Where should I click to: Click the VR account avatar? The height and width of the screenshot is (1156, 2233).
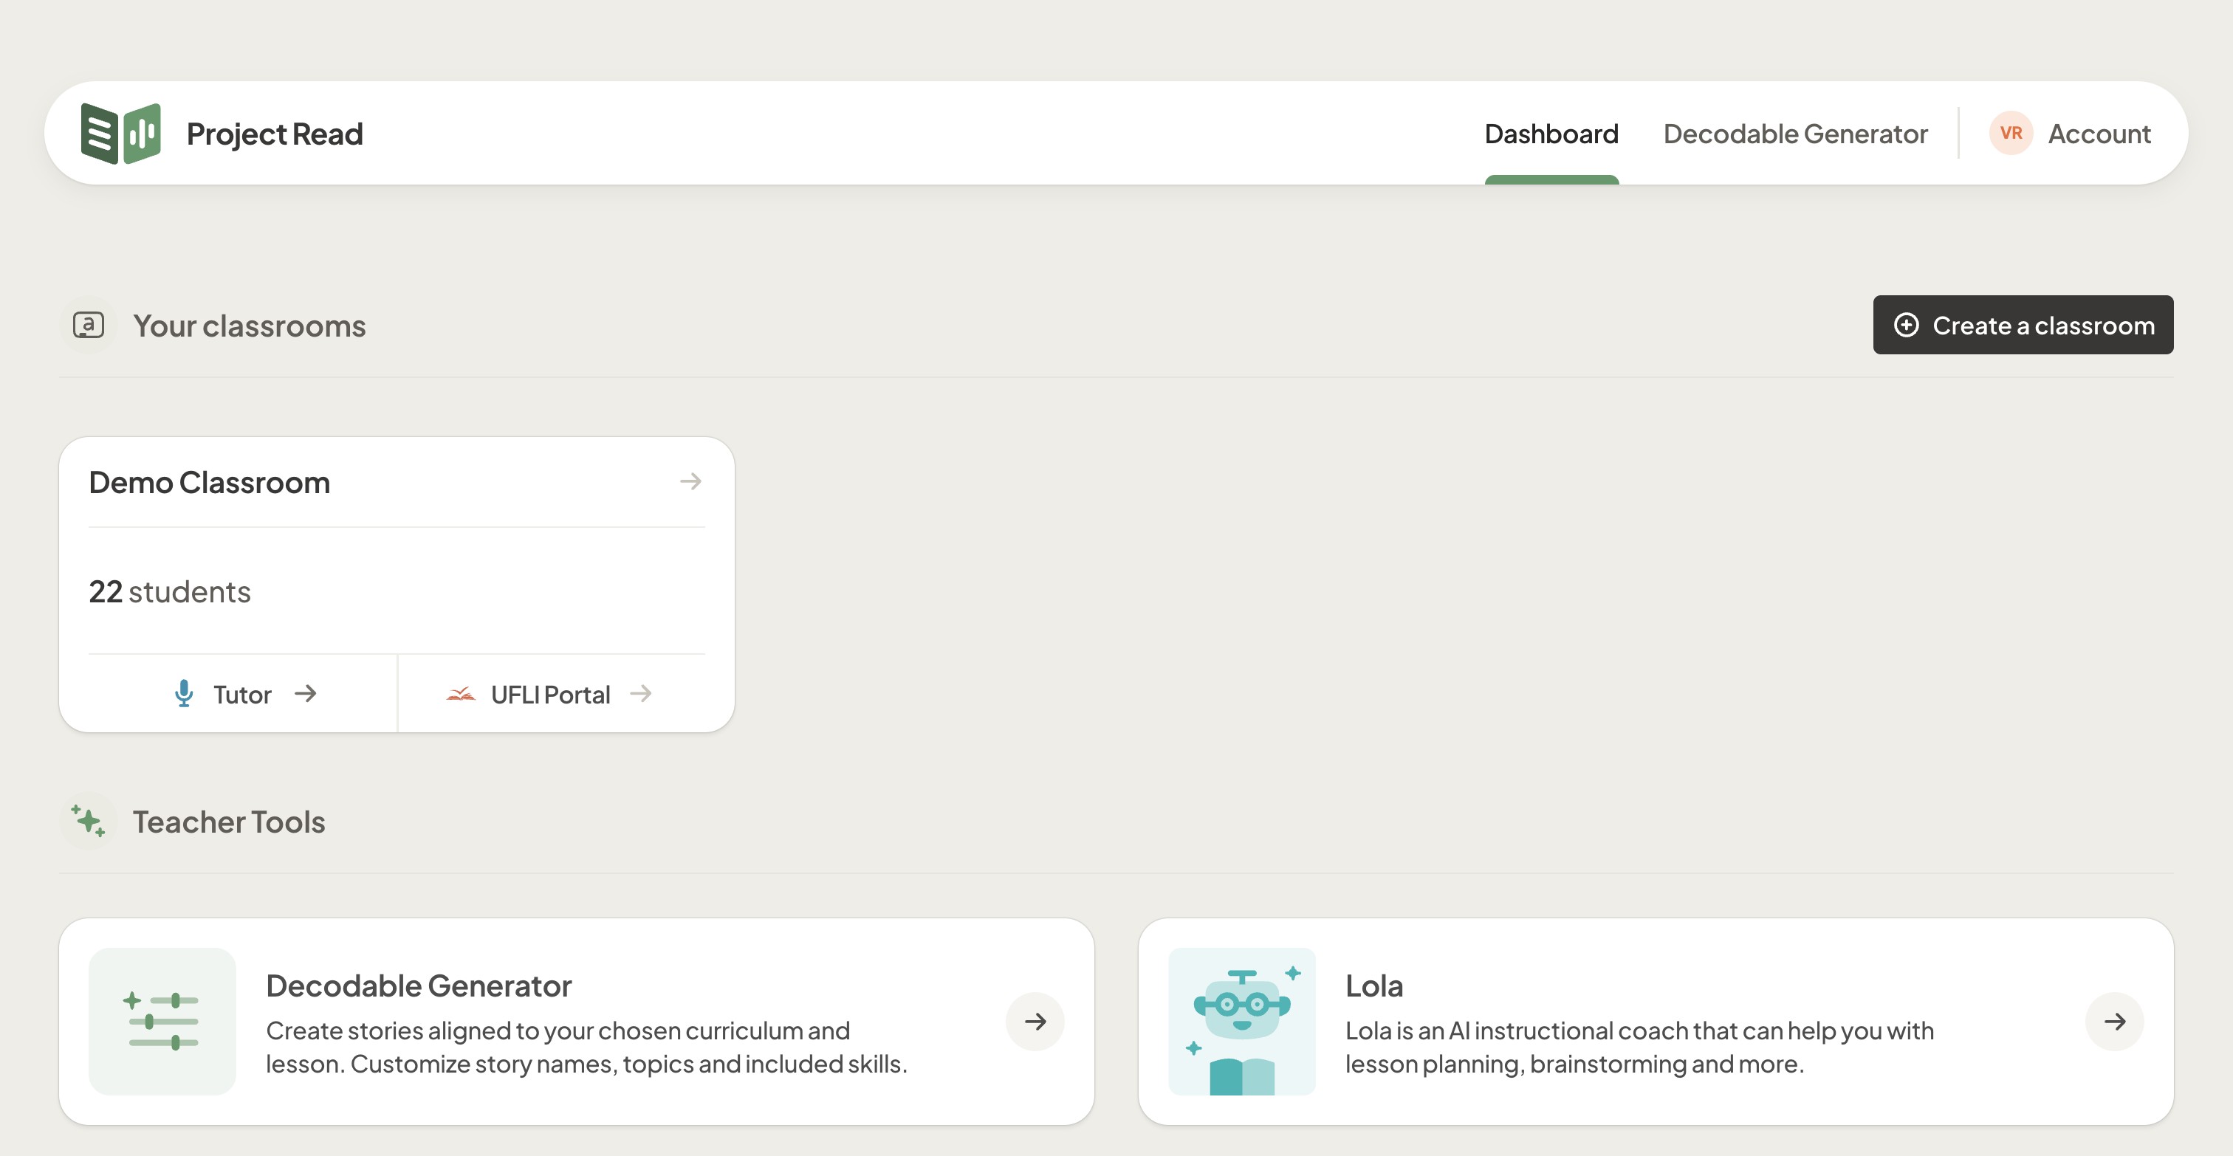2010,134
